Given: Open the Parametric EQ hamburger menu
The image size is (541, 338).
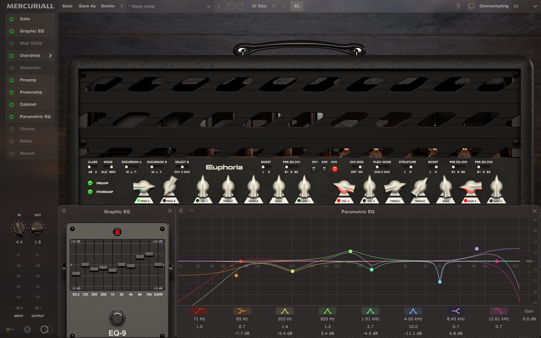Looking at the screenshot, I should pyautogui.click(x=181, y=211).
